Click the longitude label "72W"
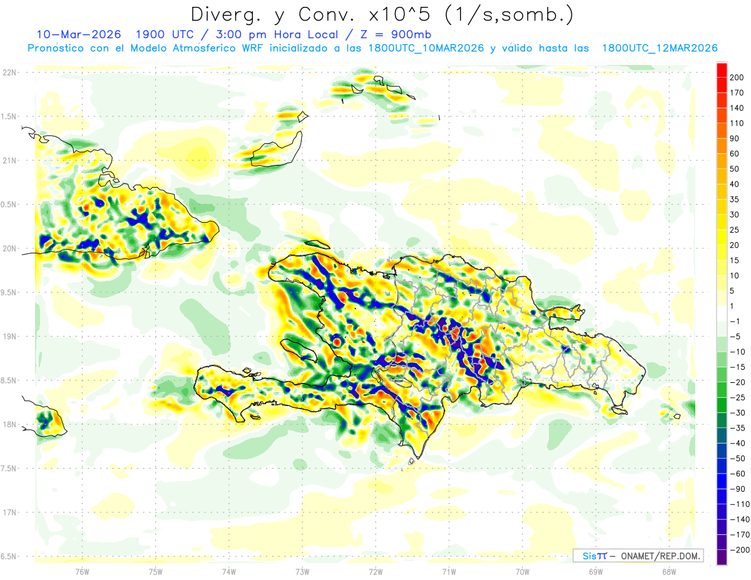The height and width of the screenshot is (580, 751). [375, 572]
